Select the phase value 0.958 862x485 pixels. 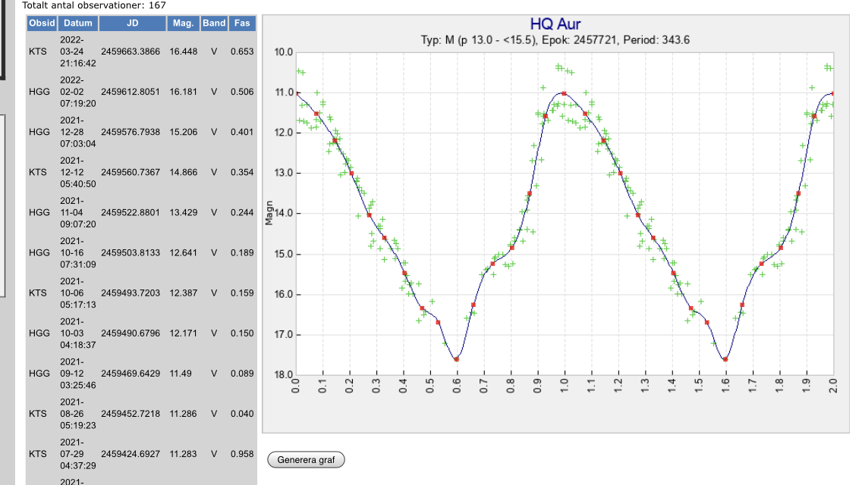coord(242,453)
